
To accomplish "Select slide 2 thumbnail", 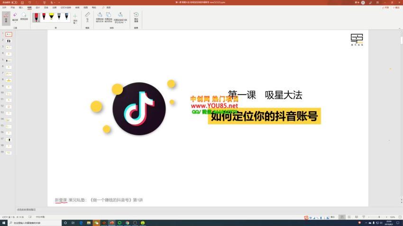I will tap(9, 41).
